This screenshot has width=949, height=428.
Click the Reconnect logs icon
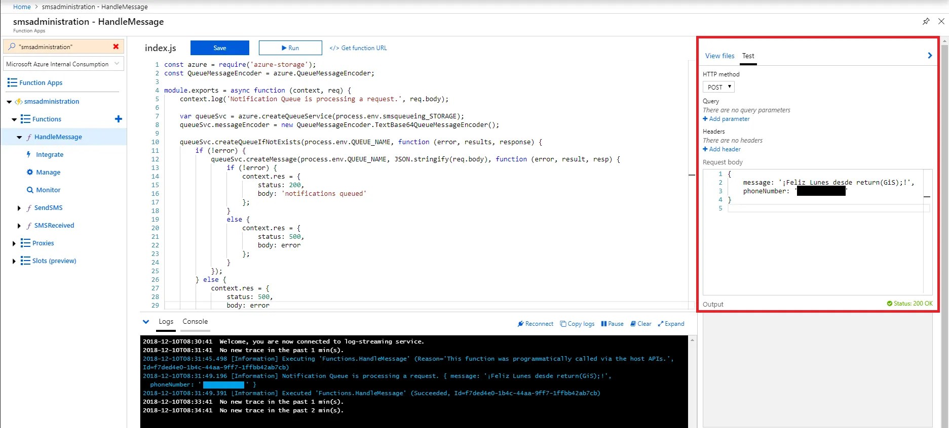point(520,324)
